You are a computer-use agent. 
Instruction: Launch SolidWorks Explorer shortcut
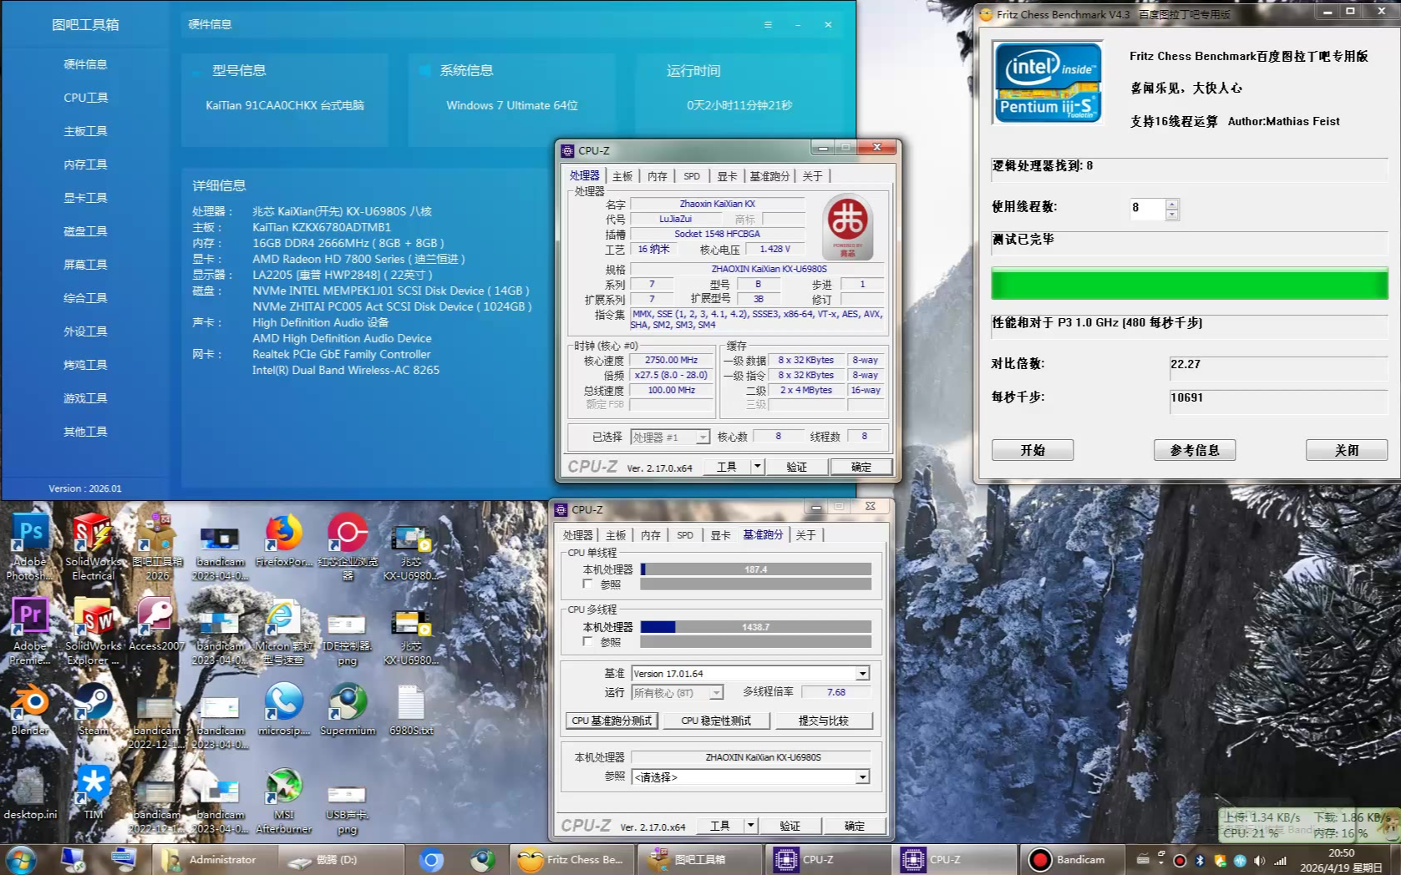(93, 631)
